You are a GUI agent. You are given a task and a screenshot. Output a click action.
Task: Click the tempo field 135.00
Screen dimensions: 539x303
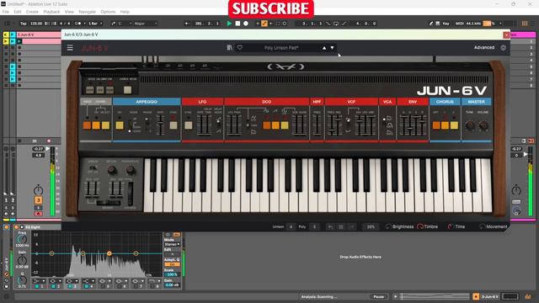(x=36, y=24)
